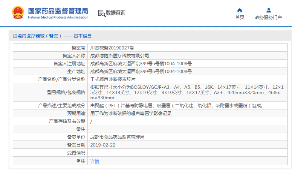The image size is (292, 172).
Task: Open the 政务服务门户 text link
Action: coord(268,18)
